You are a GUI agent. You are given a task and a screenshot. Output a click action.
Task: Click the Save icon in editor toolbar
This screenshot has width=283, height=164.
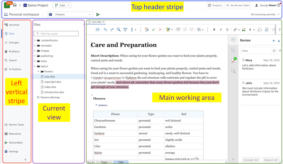(x=97, y=30)
